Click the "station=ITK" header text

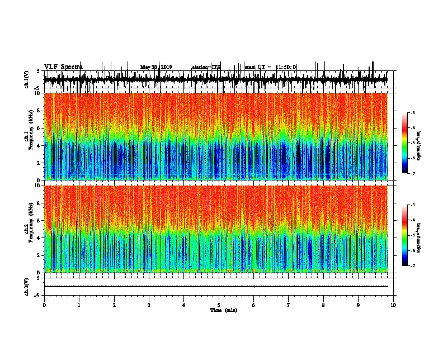[x=206, y=67]
